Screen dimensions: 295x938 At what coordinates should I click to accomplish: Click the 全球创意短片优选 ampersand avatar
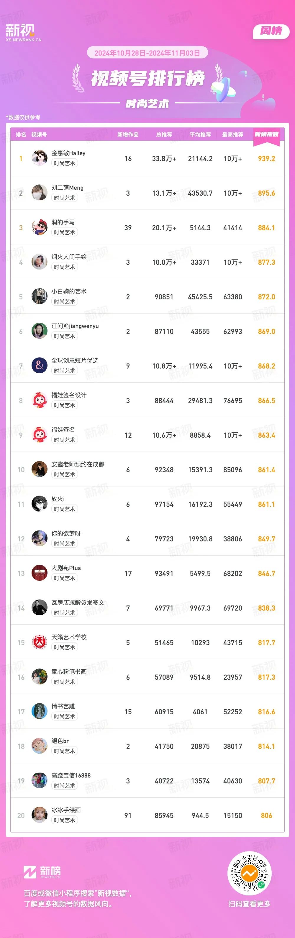[x=39, y=365]
